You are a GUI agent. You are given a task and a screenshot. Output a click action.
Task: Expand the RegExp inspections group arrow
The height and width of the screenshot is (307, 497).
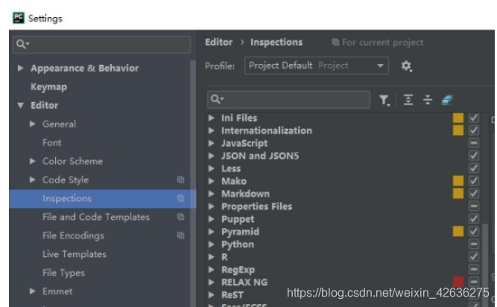tap(212, 270)
